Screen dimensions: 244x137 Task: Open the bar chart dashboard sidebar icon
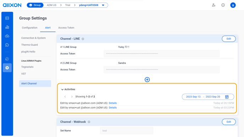coord(7,27)
